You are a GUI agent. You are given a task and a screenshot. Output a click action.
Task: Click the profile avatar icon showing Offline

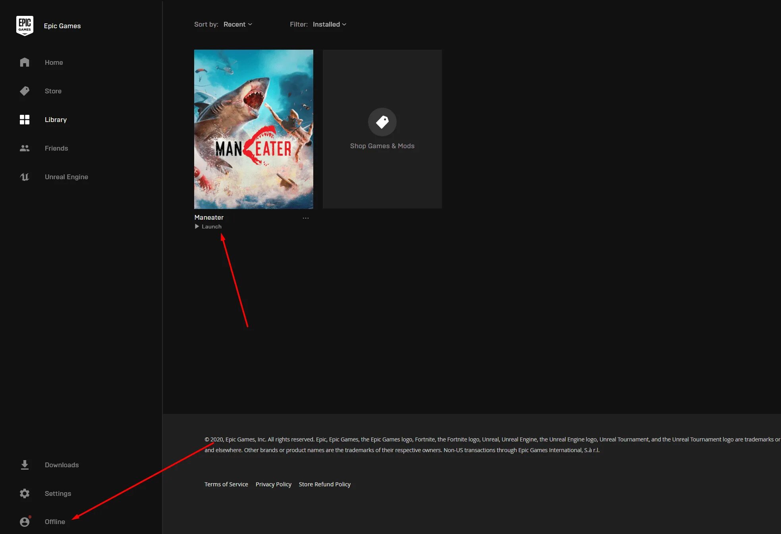(25, 522)
